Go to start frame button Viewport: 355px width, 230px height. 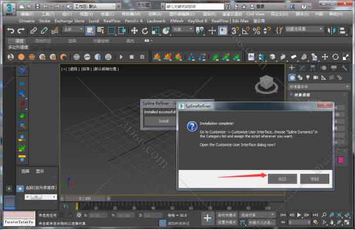pos(283,215)
